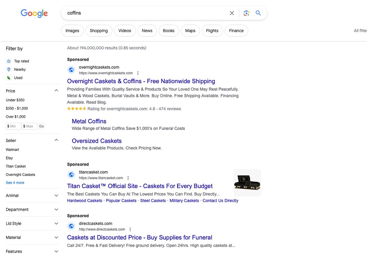
Task: Open Google Lens camera search icon
Action: point(246,13)
